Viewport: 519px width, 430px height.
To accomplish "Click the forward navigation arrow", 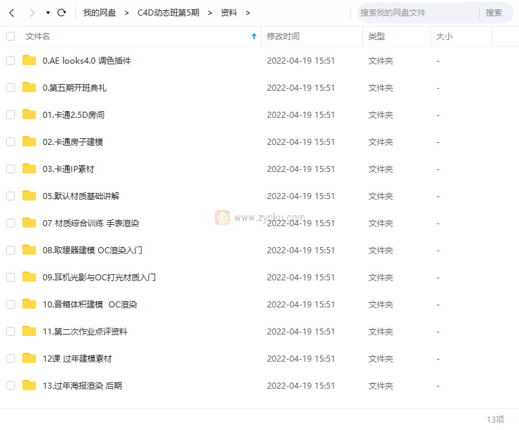I will coord(32,13).
